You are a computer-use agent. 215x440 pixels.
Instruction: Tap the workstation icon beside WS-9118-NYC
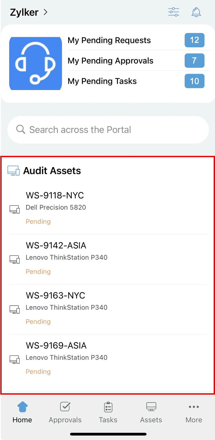click(15, 209)
